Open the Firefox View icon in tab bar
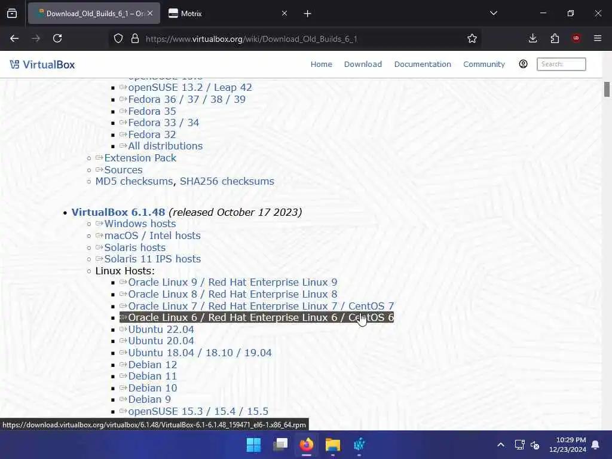Image resolution: width=612 pixels, height=459 pixels. click(x=12, y=14)
